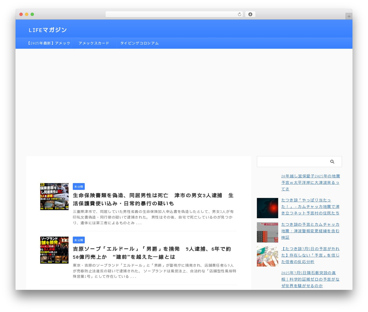Click 未分類 tag above insurance article
Screen dimensions: 368x312
point(78,187)
